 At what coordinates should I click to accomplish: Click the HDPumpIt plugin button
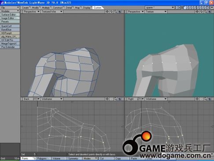click(x=10, y=33)
